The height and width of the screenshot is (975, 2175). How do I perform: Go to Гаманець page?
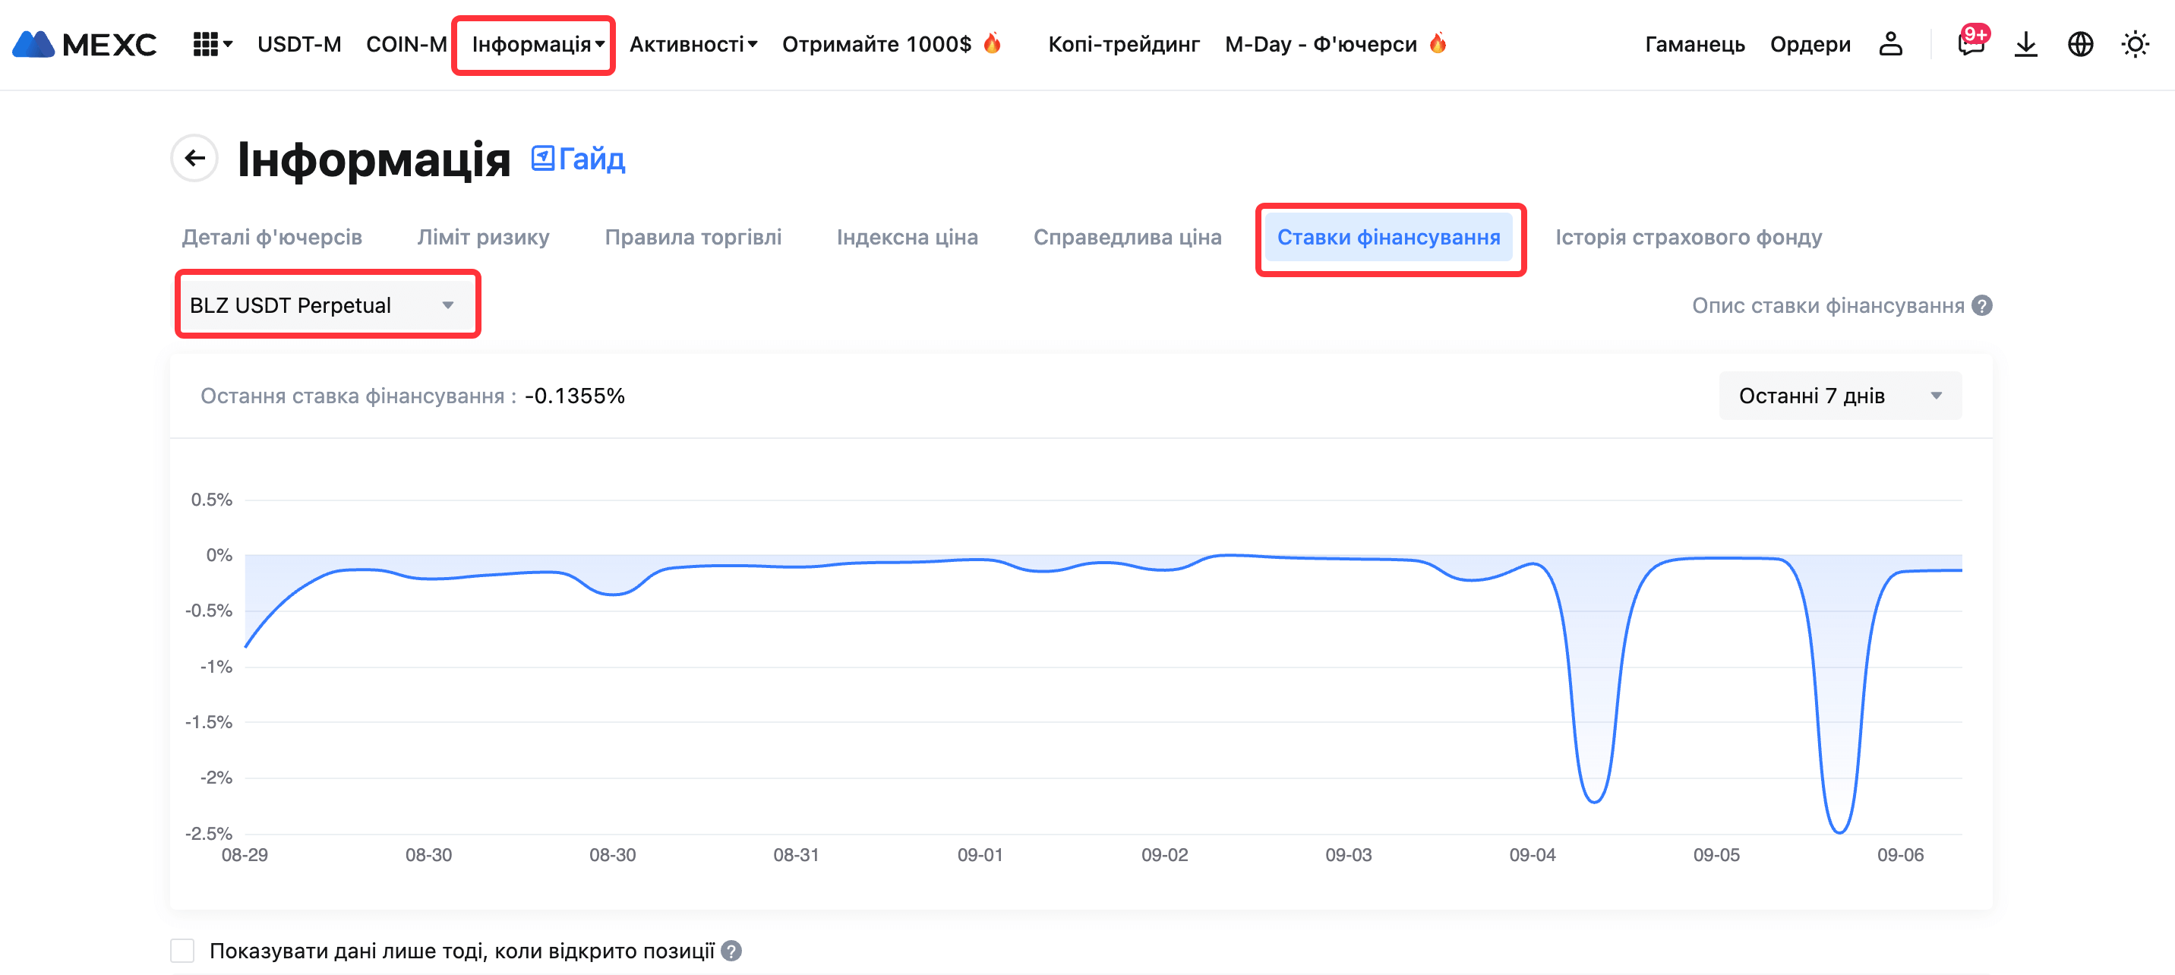pos(1694,44)
